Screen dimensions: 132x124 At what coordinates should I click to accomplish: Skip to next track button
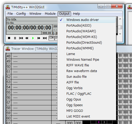pos(45,38)
